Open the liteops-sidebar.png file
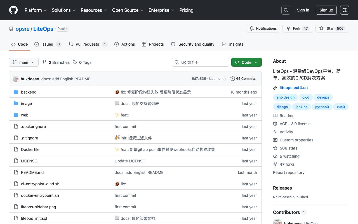Viewport: 358px width, 224px height. (x=38, y=207)
